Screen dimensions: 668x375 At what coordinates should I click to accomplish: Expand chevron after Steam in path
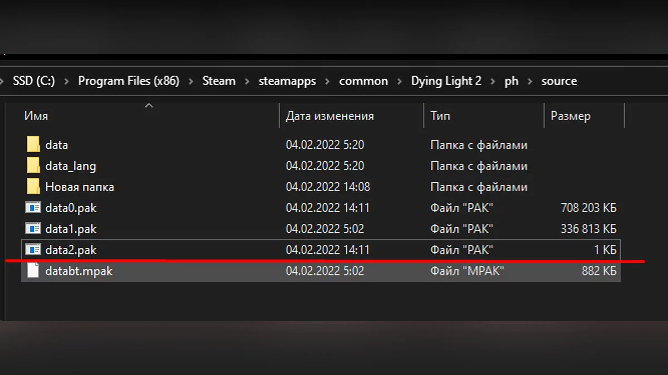247,81
